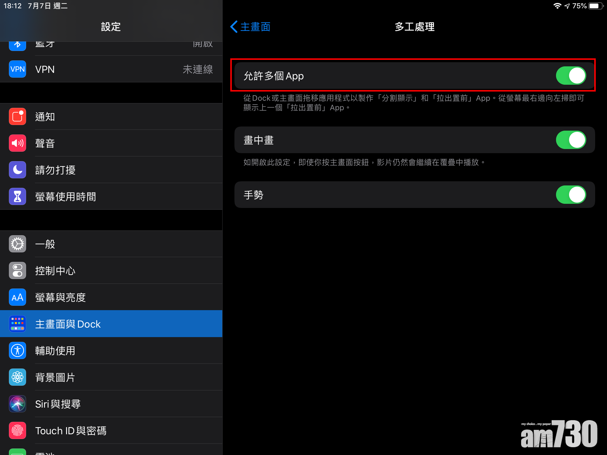Open the red Notifications (通知) icon
Image resolution: width=607 pixels, height=455 pixels.
(17, 116)
